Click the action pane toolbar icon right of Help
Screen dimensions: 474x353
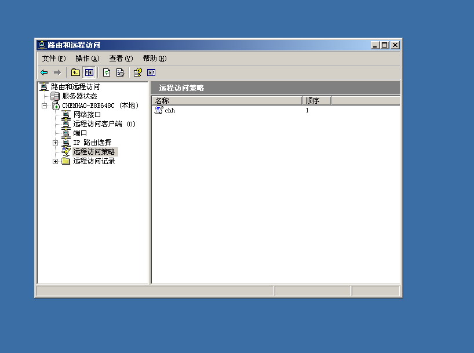point(151,72)
